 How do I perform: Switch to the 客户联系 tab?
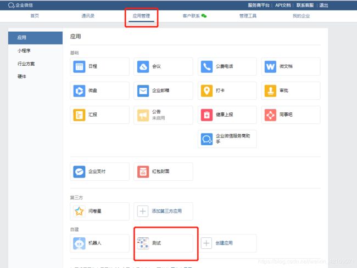pos(191,16)
